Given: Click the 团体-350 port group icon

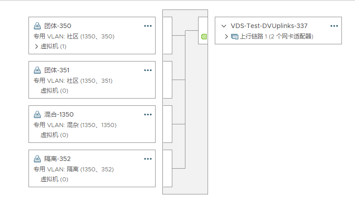Looking at the screenshot, I should 38,26.
